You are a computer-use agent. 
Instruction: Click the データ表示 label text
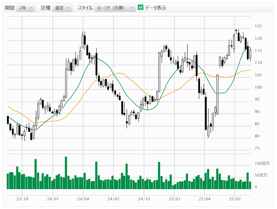tap(156, 8)
